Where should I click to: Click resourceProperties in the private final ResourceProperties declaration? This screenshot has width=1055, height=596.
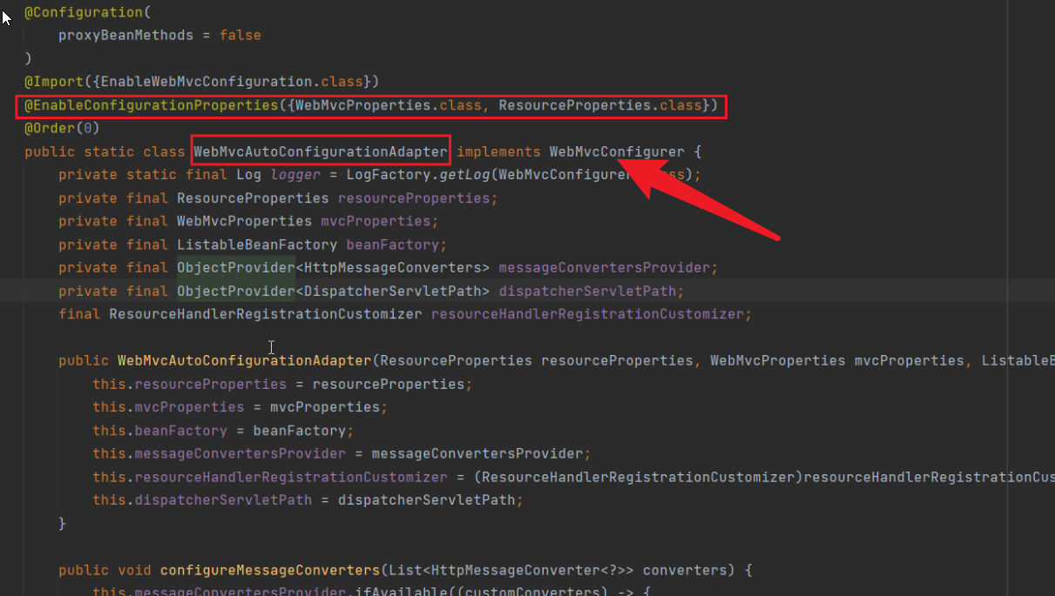point(414,198)
